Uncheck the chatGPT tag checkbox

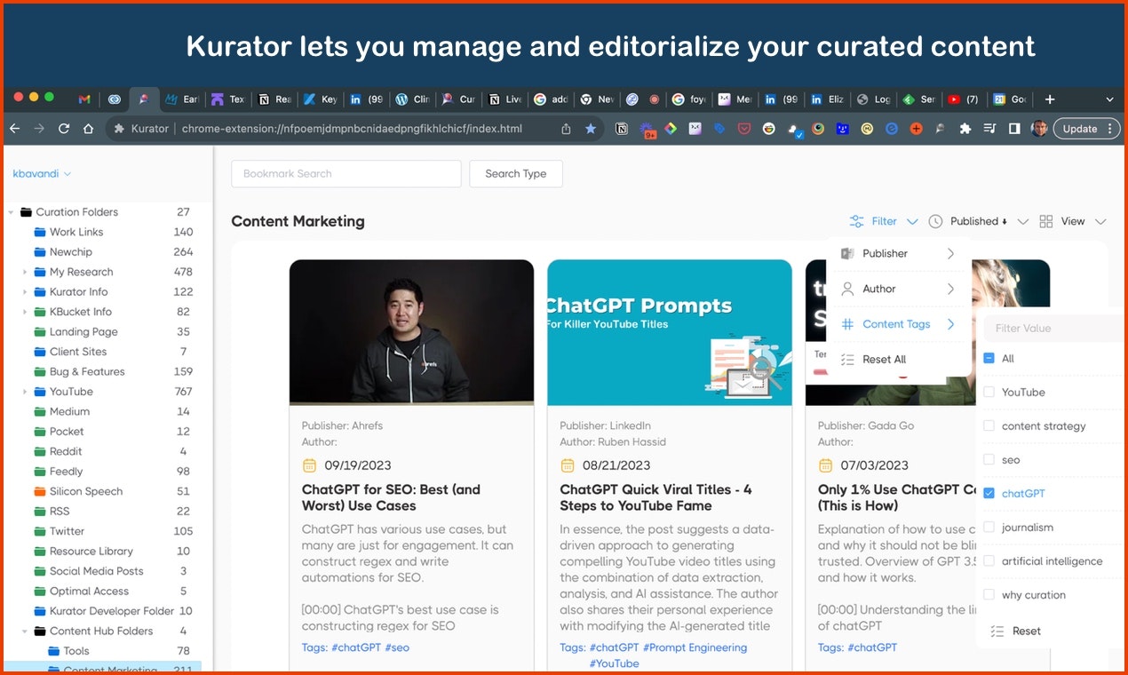(x=989, y=493)
